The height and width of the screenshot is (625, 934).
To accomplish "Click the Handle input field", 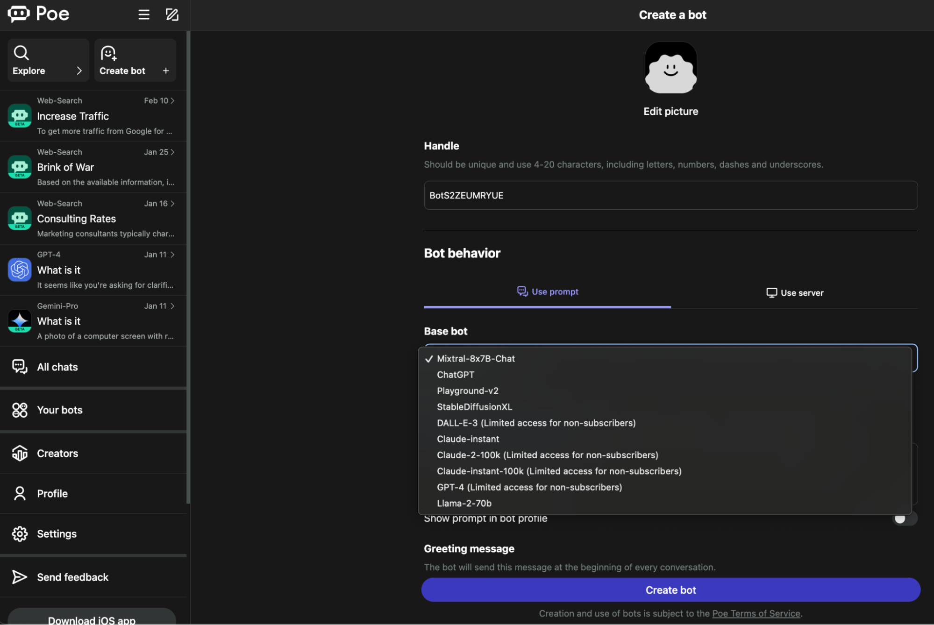I will pos(670,195).
